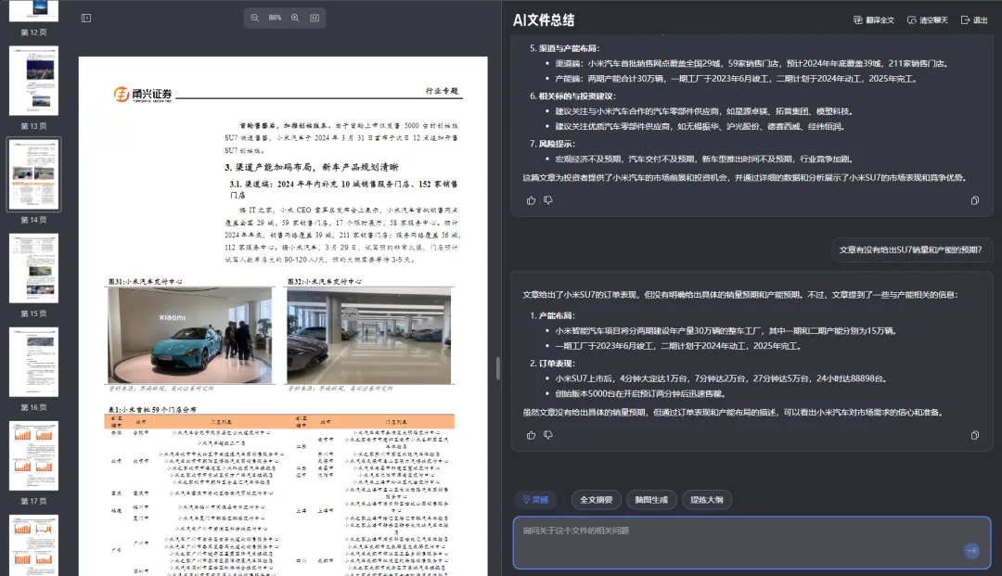This screenshot has width=1002, height=576.
Task: Open page 12 thumbnail
Action: click(x=34, y=11)
